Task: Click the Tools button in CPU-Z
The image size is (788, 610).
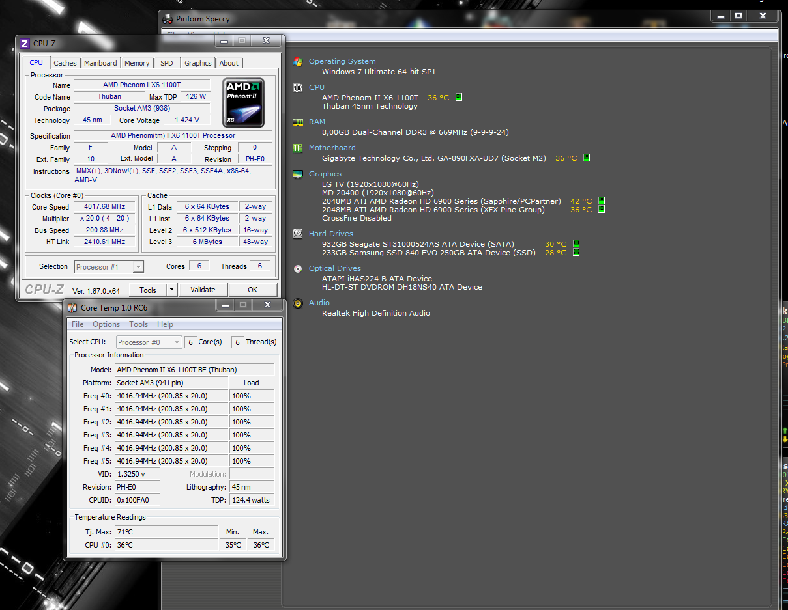Action: [x=148, y=290]
